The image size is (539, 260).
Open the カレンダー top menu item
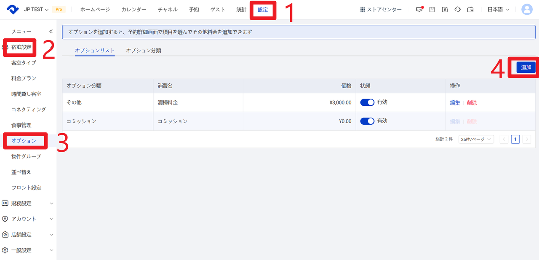(x=134, y=10)
